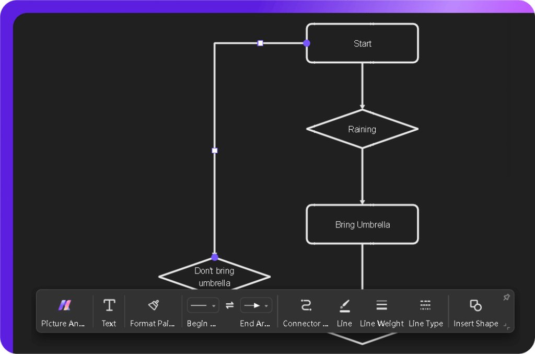Click the Bring Umbrella box
Viewport: 535px width, 354px height.
tap(362, 224)
